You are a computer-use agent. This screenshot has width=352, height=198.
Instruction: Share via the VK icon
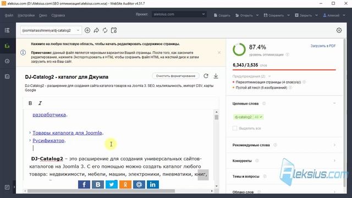[98, 185]
